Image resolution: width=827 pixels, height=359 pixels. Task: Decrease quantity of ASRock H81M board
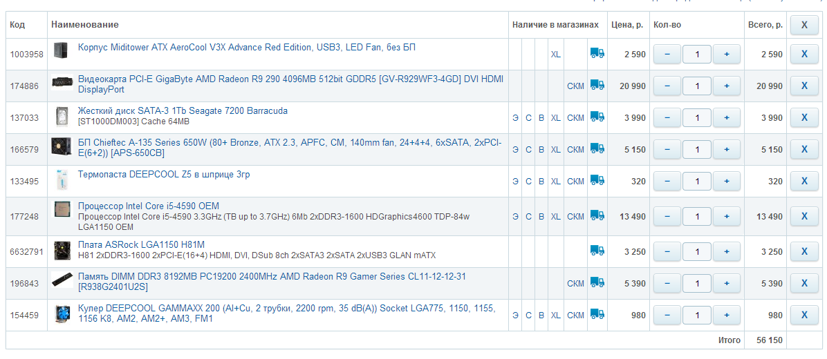coord(666,251)
